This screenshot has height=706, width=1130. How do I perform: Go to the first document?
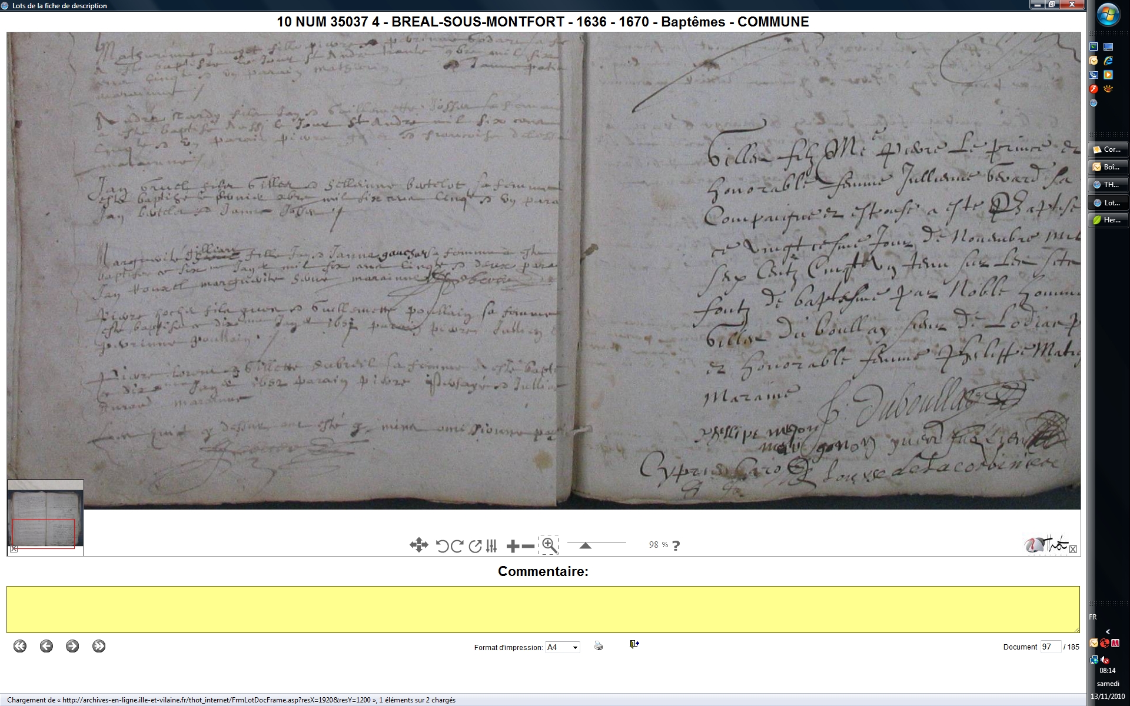coord(20,646)
